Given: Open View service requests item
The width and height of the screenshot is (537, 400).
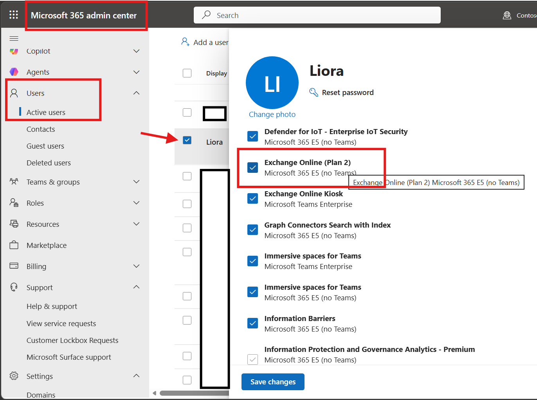Looking at the screenshot, I should pos(61,323).
